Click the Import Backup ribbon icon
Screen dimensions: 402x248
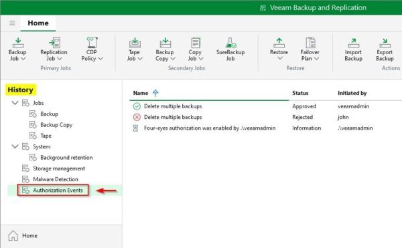point(354,43)
